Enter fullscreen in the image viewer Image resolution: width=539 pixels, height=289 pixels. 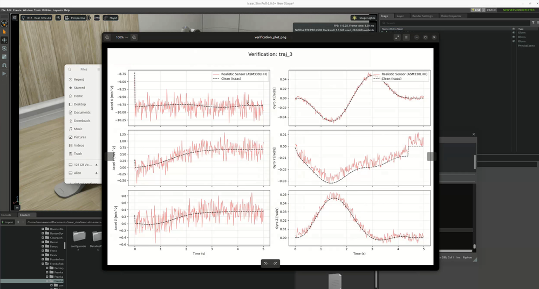[x=397, y=37]
